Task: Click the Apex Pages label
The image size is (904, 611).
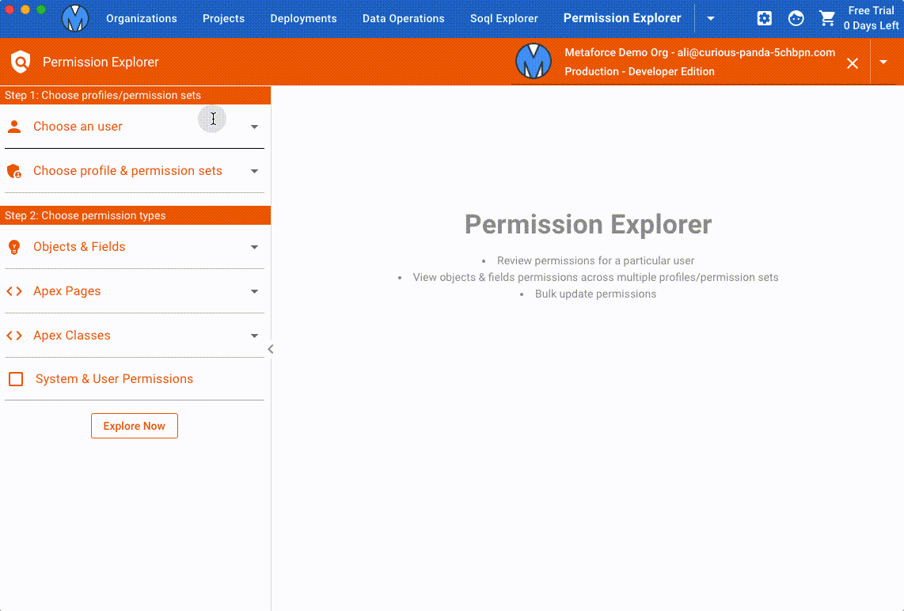Action: (66, 291)
